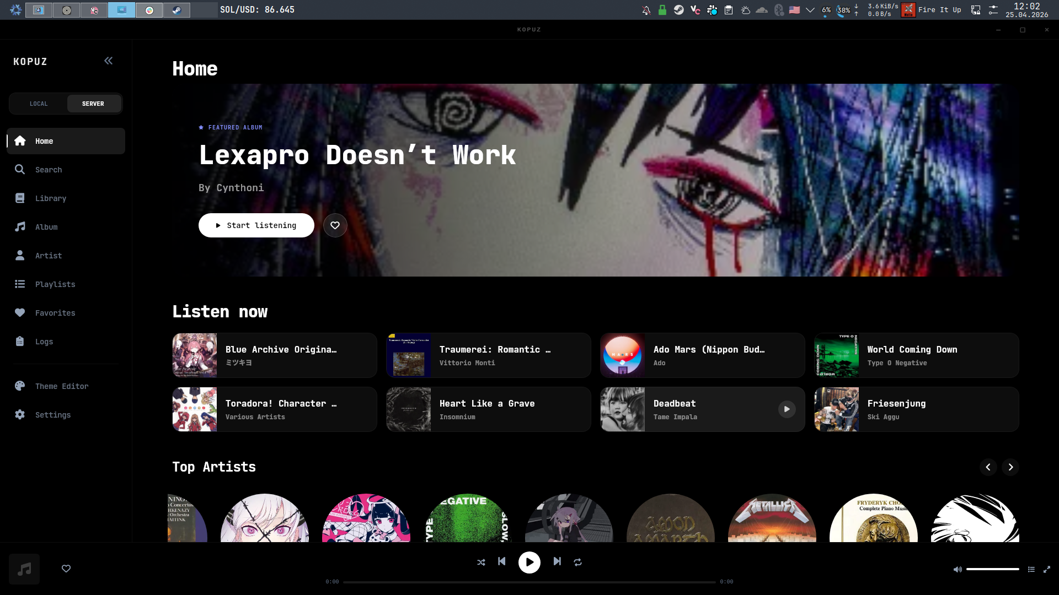
Task: Open the Slack tray icon
Action: [x=712, y=10]
